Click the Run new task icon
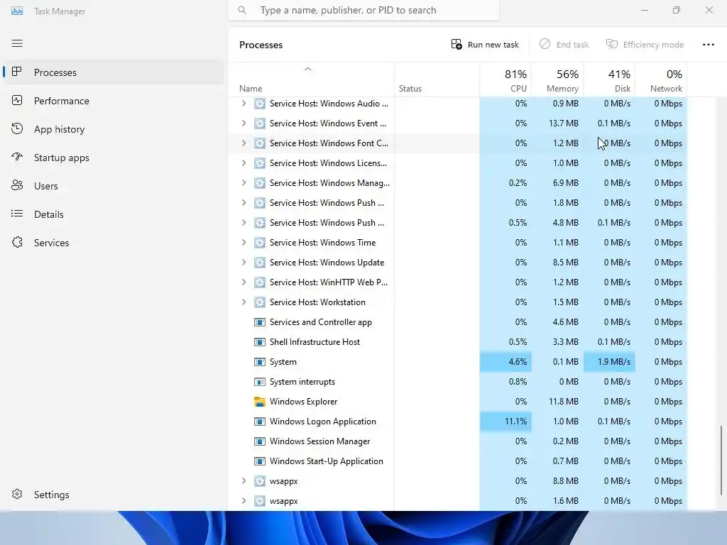The image size is (727, 545). pos(457,45)
